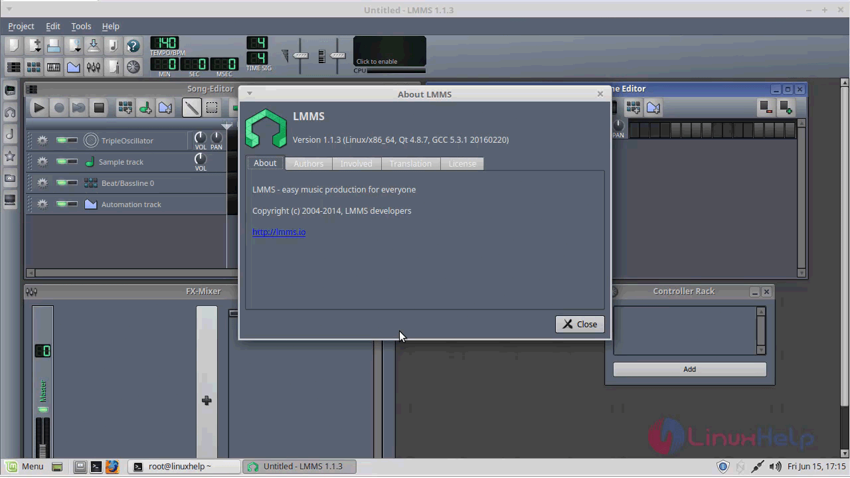850x478 pixels.
Task: Click record-while-playing in Song-Editor
Action: [78, 108]
